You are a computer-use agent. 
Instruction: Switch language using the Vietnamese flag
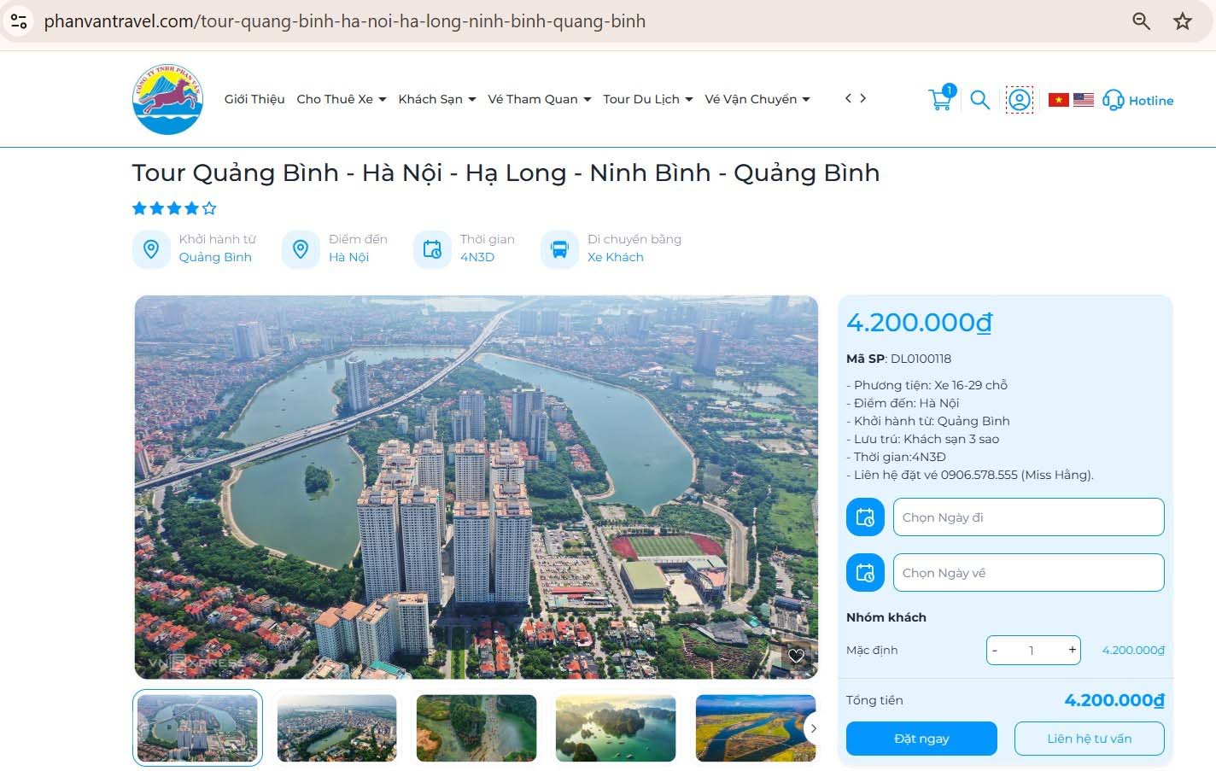point(1059,99)
